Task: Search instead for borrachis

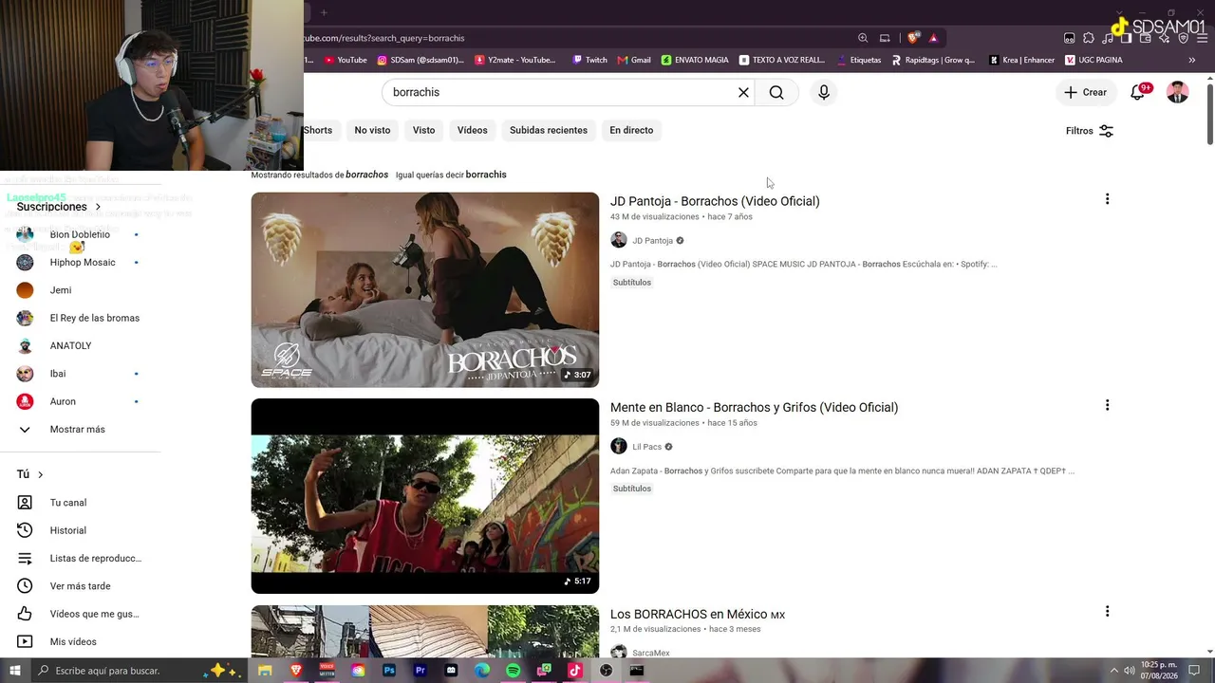Action: pyautogui.click(x=486, y=175)
